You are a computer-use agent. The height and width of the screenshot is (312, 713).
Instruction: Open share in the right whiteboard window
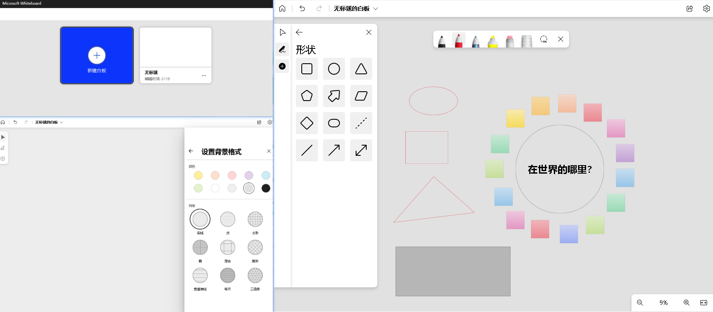point(690,8)
